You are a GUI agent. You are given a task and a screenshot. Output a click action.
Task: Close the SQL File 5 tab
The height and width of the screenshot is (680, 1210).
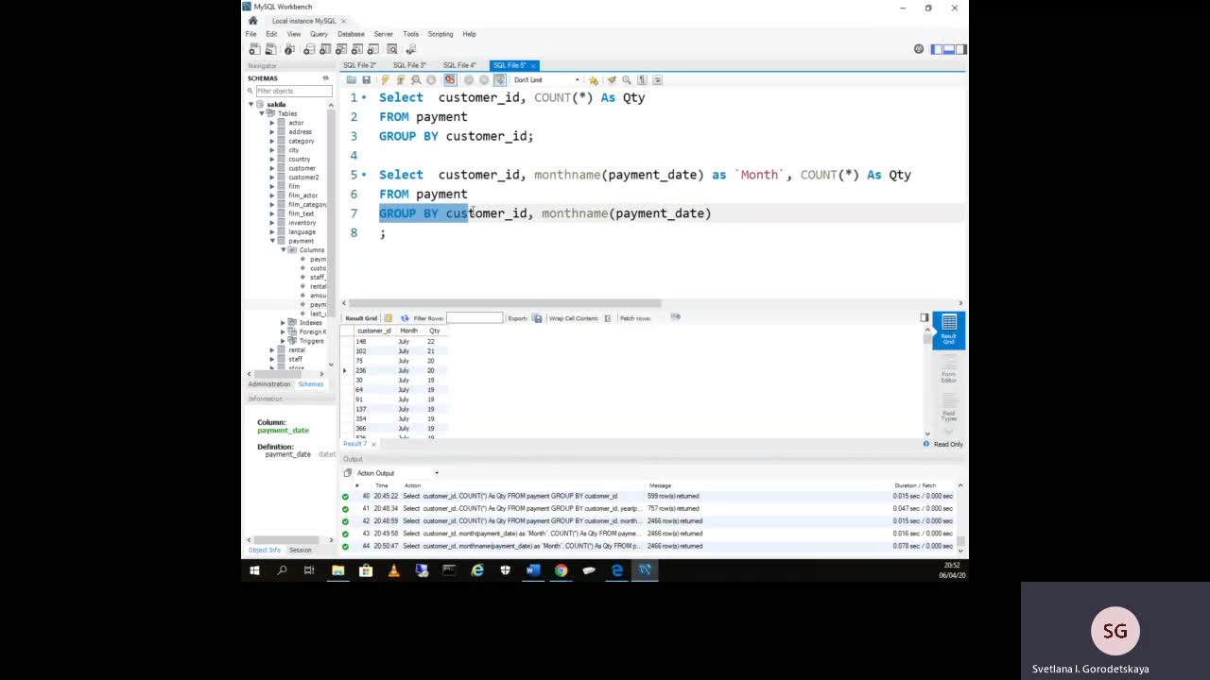534,65
